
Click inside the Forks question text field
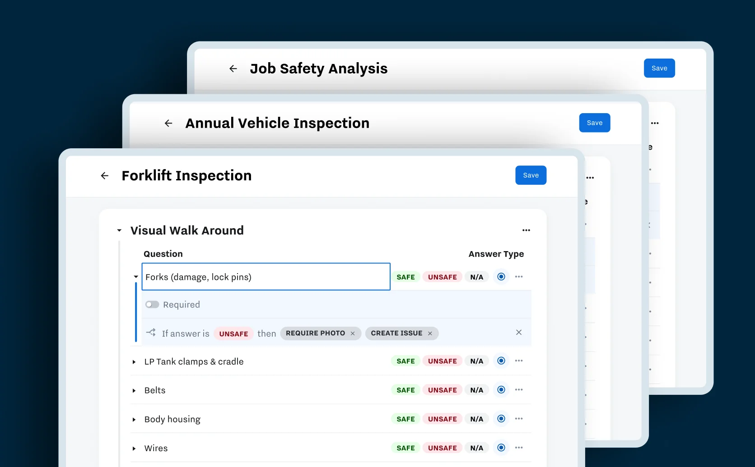[266, 277]
